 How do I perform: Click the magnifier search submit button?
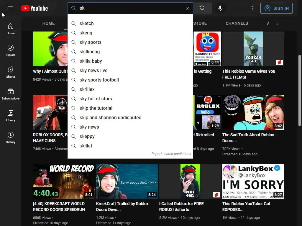point(202,8)
